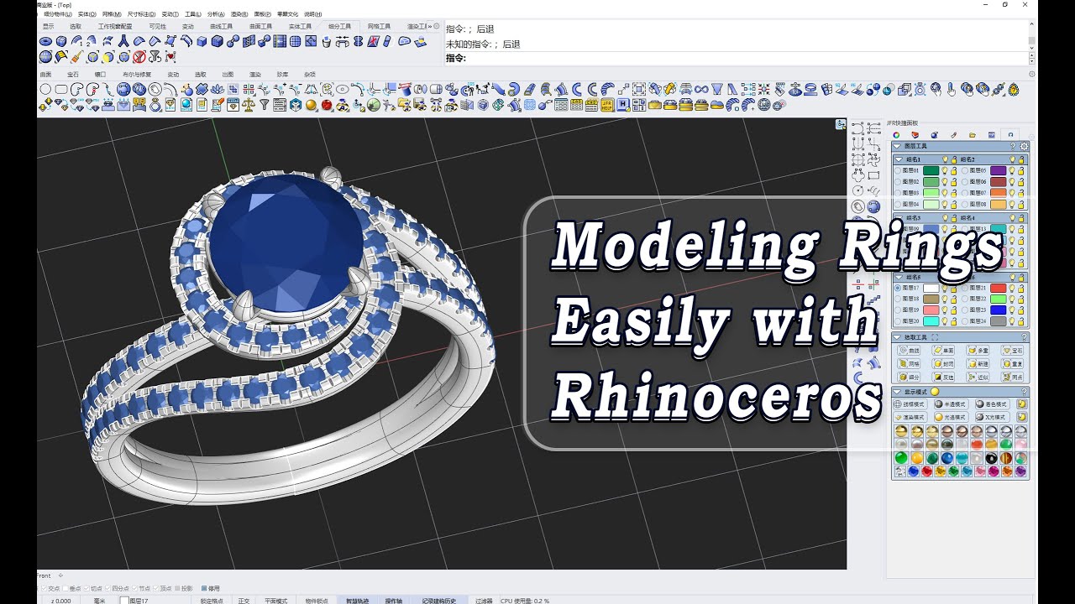Switch to the 网格工具 toolbar tab
1075x604 pixels.
(x=379, y=26)
